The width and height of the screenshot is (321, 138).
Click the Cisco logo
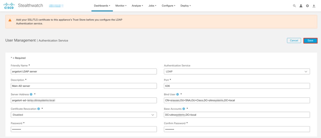[x=9, y=6]
